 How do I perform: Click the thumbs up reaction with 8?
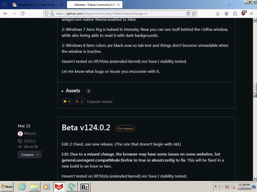tap(67, 101)
